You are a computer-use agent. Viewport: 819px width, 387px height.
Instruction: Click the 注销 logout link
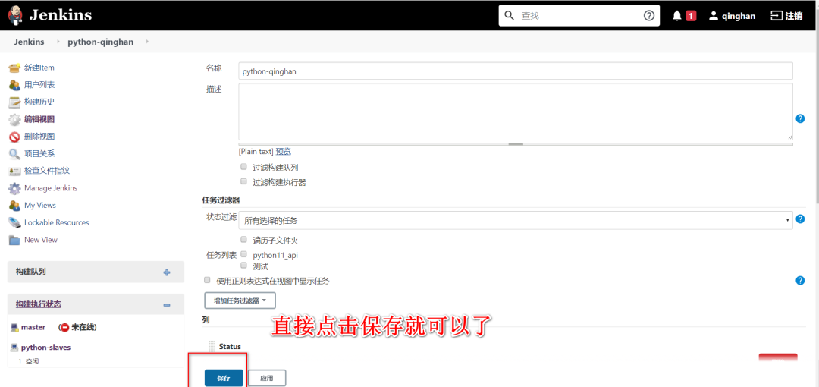click(x=794, y=16)
